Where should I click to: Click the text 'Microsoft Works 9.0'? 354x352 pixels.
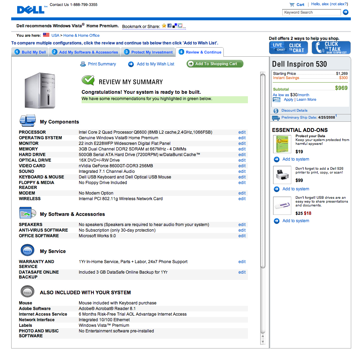coord(97,236)
